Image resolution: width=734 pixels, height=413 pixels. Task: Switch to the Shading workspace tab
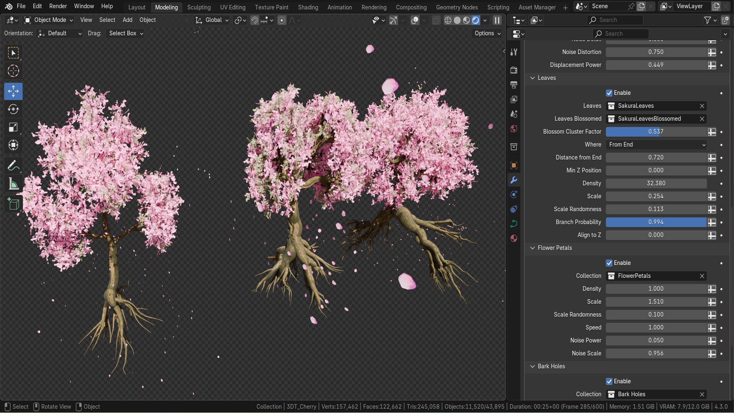tap(308, 7)
